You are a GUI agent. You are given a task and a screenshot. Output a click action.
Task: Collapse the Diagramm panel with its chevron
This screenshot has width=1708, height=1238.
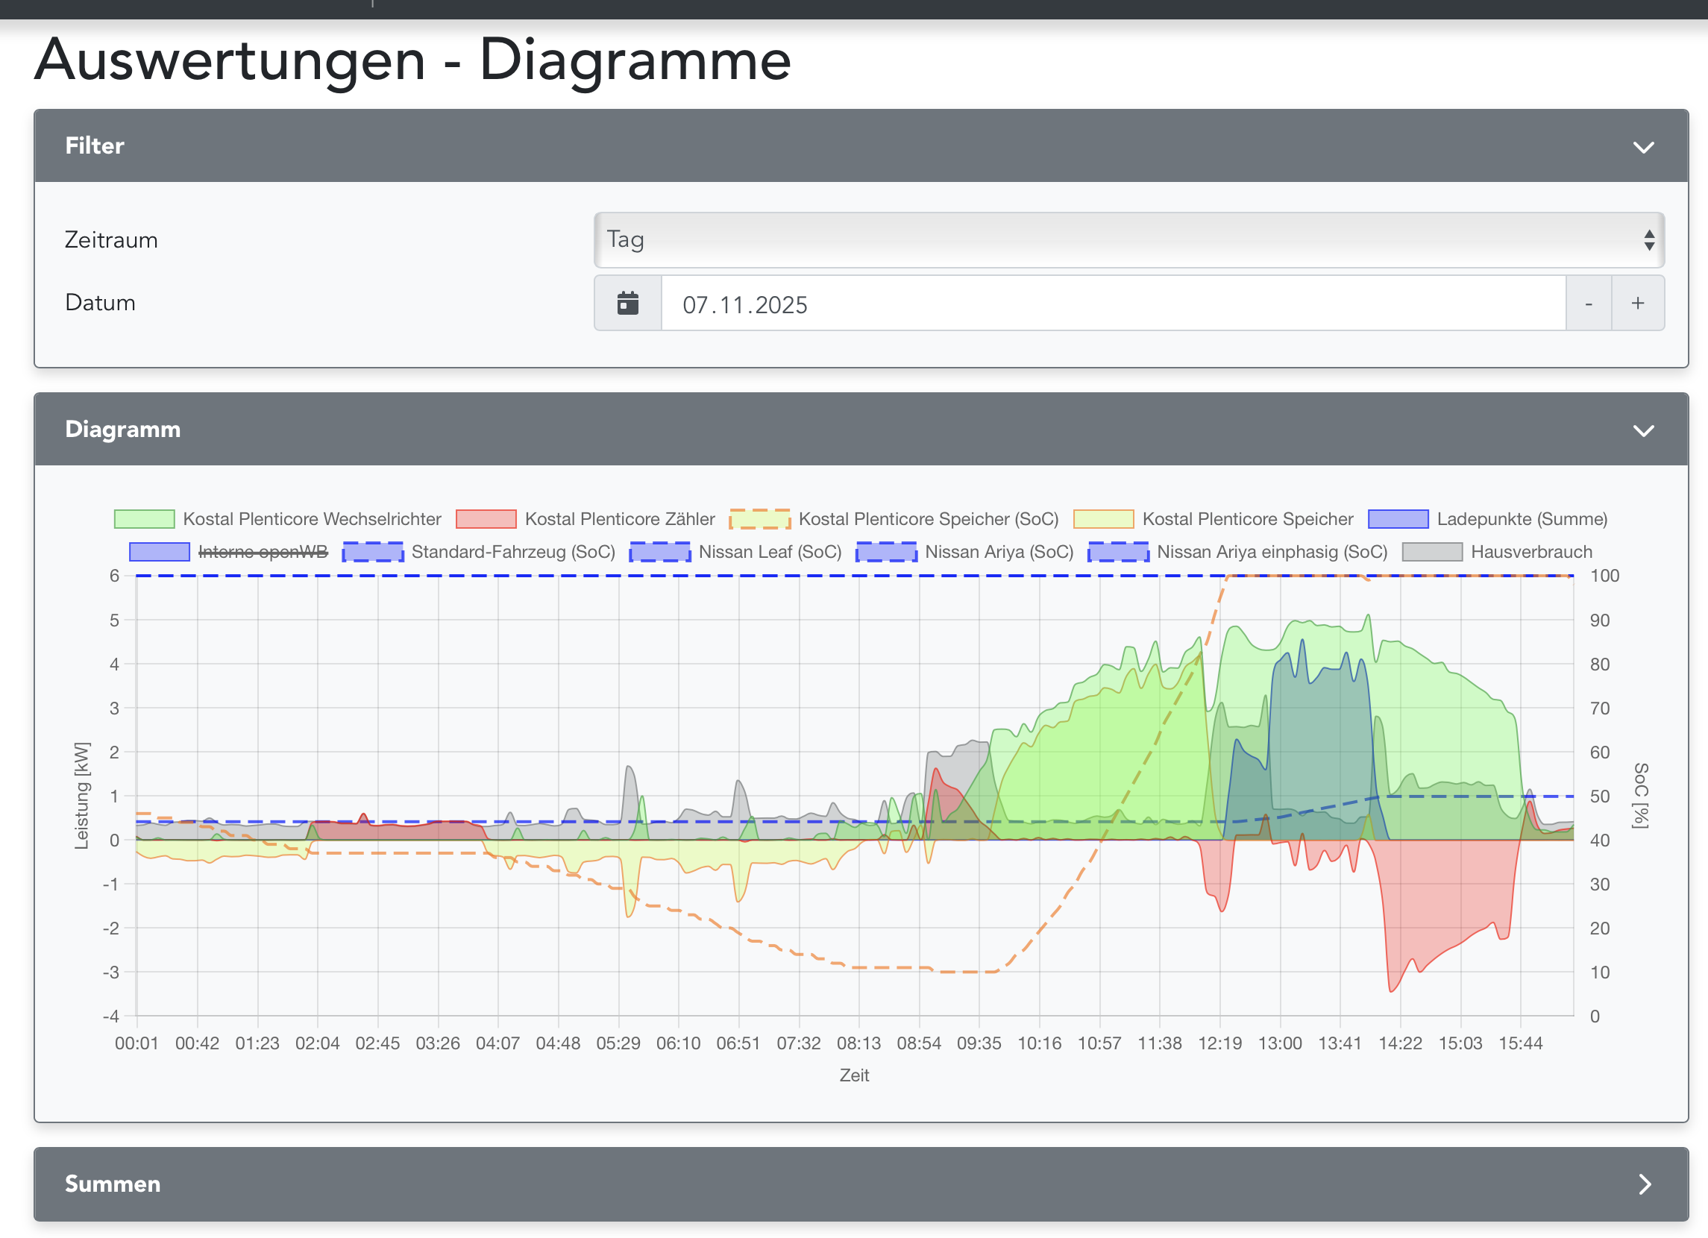point(1642,430)
